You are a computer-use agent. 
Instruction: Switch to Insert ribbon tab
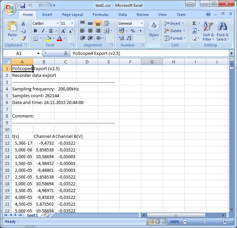[x=47, y=15]
